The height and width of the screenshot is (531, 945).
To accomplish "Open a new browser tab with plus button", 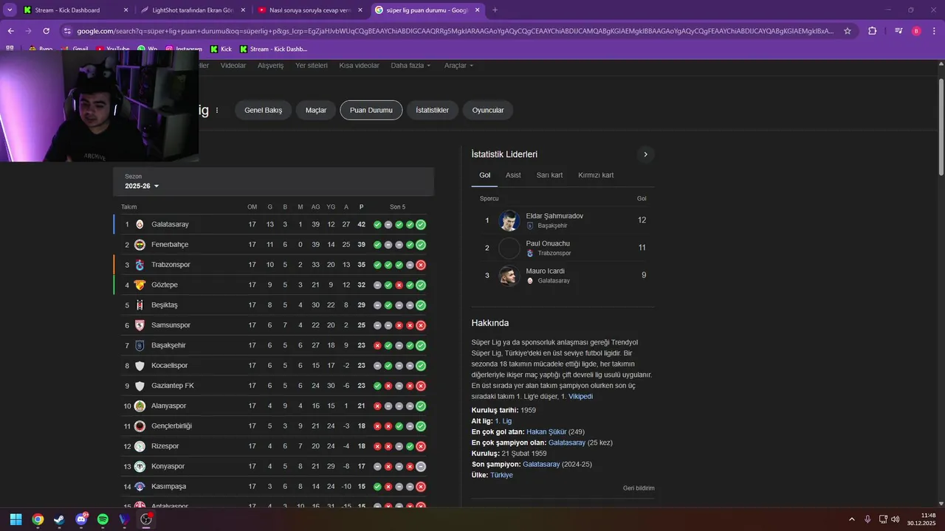I will pos(495,10).
